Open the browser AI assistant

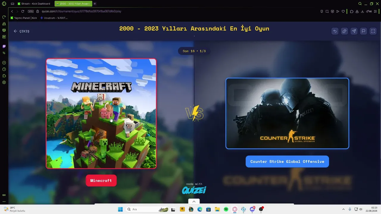click(x=369, y=11)
